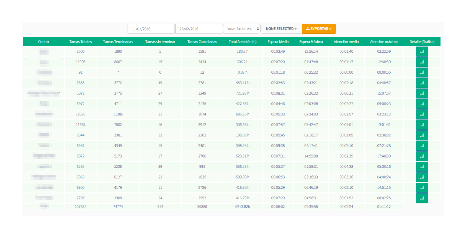
Task: Click the Tareas Totales column header
Action: tap(81, 42)
